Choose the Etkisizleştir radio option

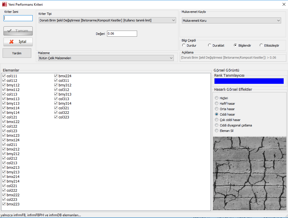click(x=261, y=45)
